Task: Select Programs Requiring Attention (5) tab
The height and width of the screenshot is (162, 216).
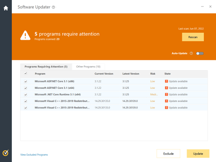Action: pyautogui.click(x=46, y=67)
